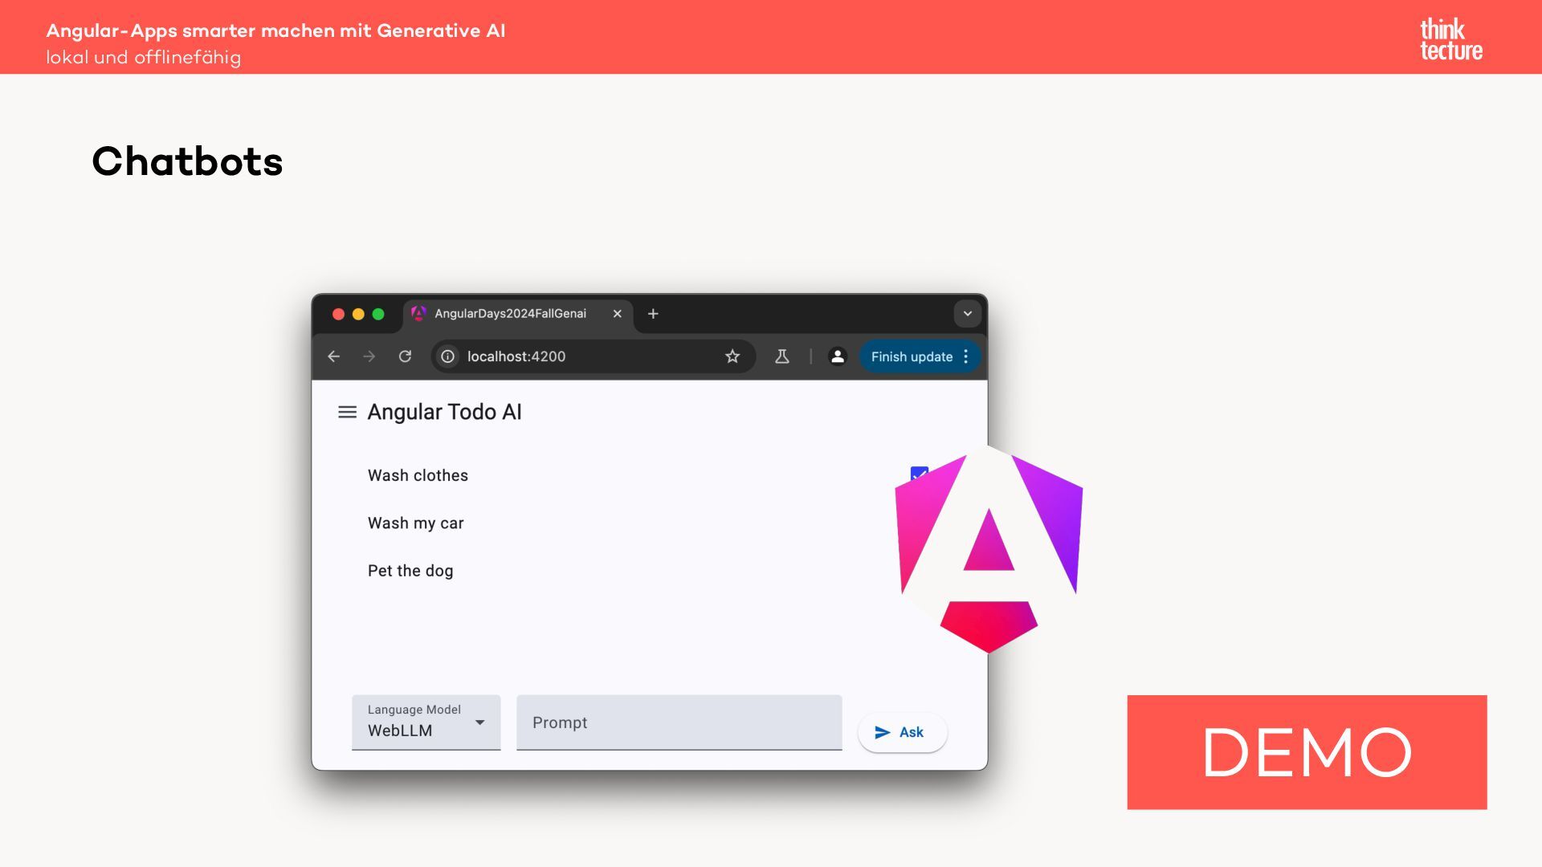This screenshot has height=867, width=1542.
Task: Focus the localhost:4200 address bar
Action: [x=594, y=356]
